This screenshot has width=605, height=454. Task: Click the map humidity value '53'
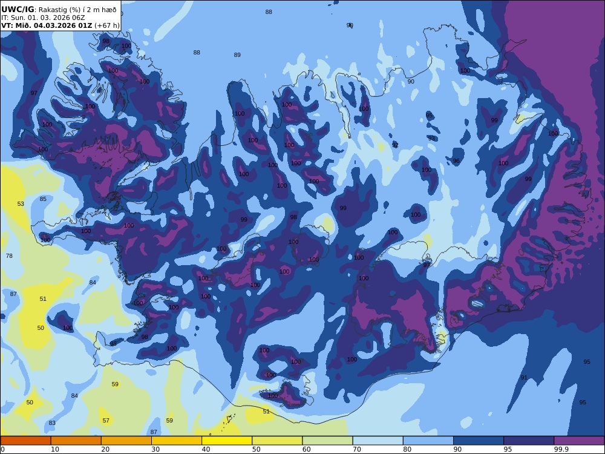coord(21,204)
